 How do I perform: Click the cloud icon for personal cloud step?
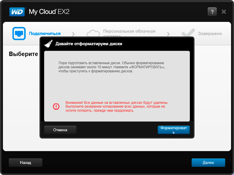click(x=93, y=34)
